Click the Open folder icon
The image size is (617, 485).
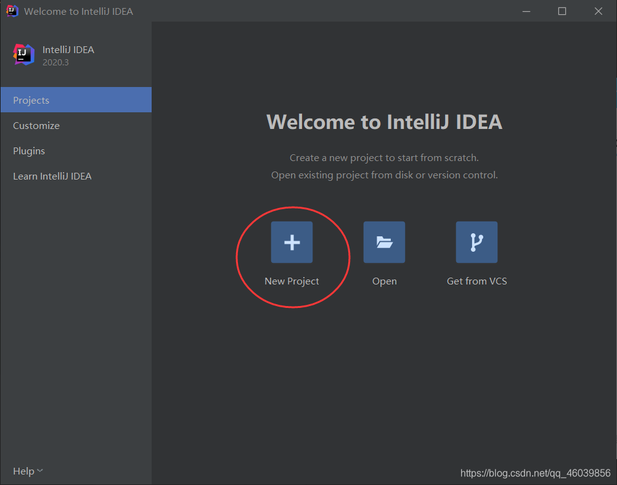[384, 242]
